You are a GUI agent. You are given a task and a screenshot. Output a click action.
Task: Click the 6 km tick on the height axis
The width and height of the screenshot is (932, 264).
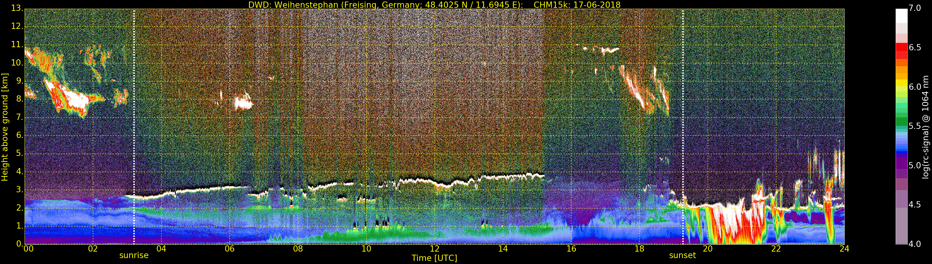pyautogui.click(x=20, y=135)
